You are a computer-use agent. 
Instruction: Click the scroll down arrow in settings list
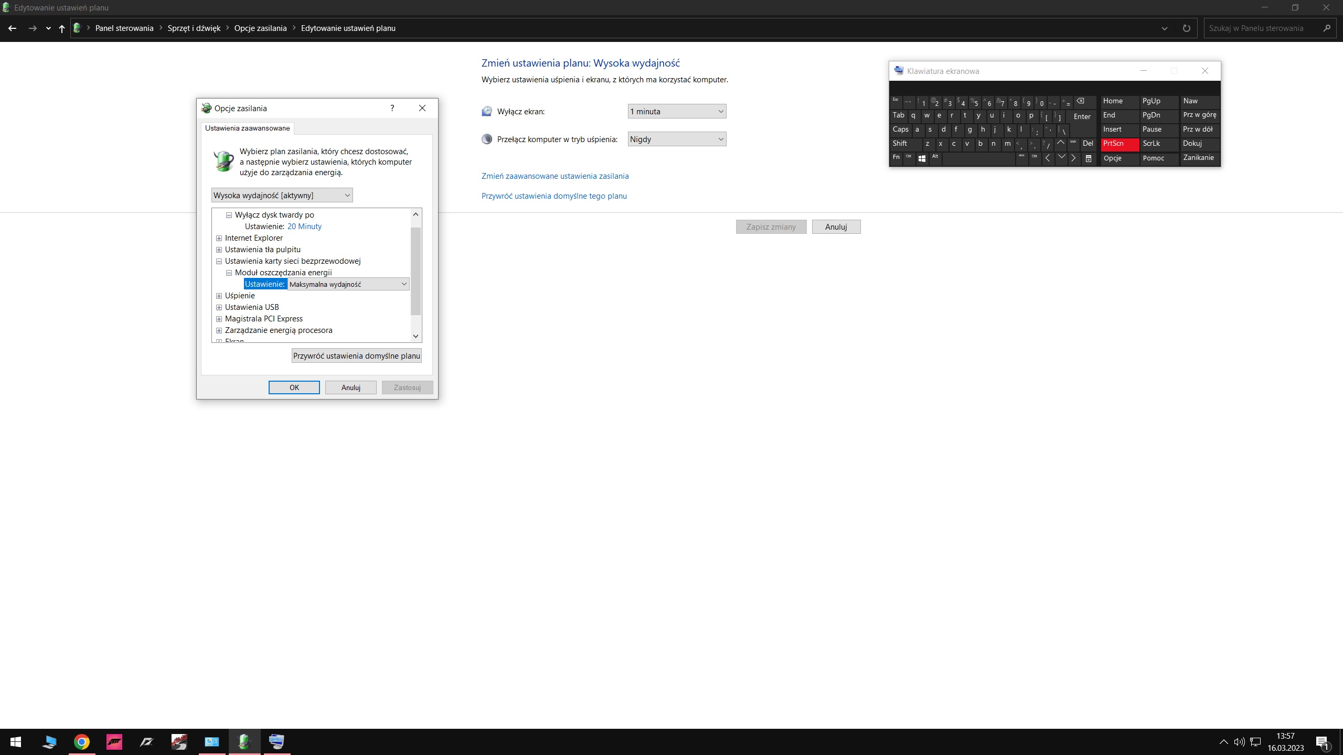coord(415,336)
